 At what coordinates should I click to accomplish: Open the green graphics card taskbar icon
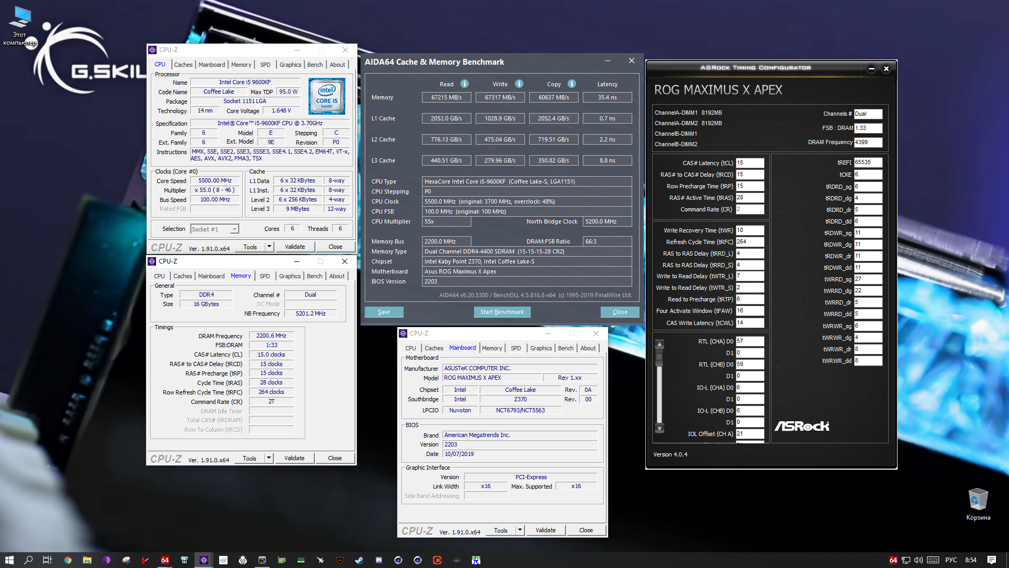[282, 560]
